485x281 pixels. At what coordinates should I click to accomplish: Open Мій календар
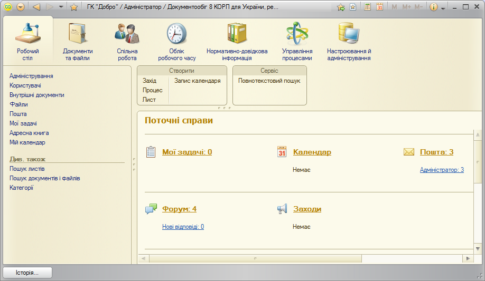(x=27, y=143)
